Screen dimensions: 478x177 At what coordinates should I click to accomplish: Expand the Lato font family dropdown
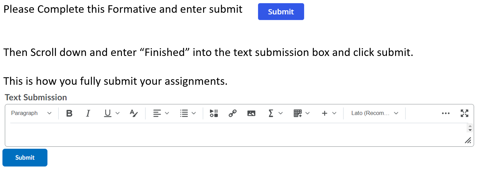[x=374, y=113]
